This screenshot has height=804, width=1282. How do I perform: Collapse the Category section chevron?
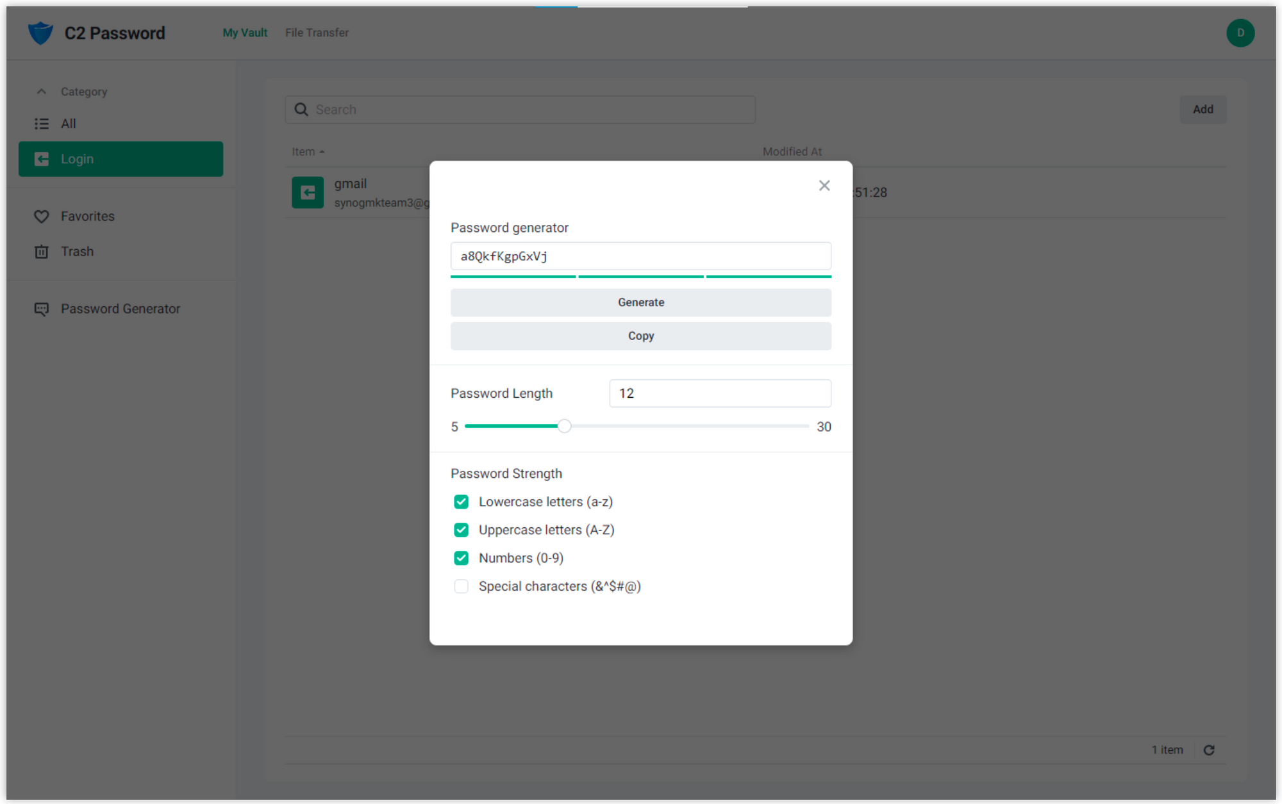[42, 92]
